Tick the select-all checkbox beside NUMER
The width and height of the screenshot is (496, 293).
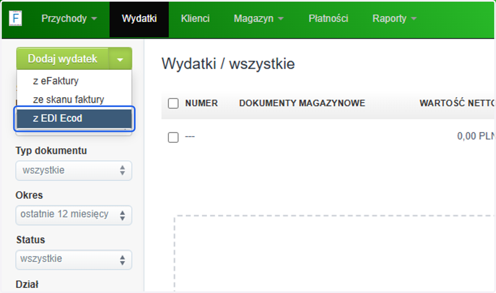coord(173,103)
